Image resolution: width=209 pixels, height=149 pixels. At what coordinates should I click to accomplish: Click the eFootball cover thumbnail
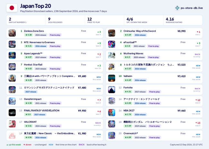pos(112,44)
